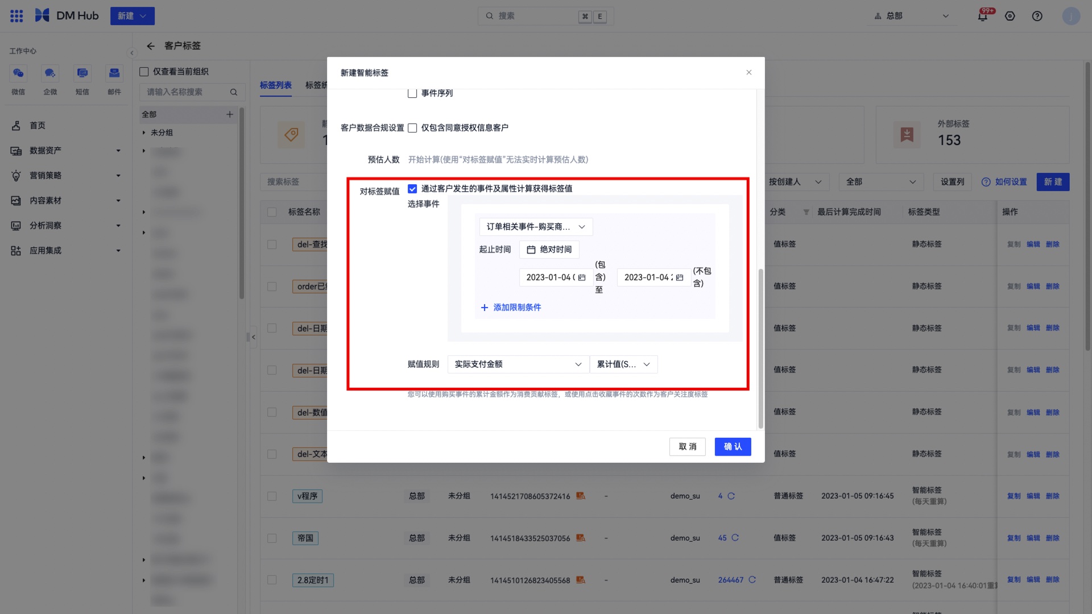Open the 累计值 aggregation dropdown
Viewport: 1092px width, 614px height.
click(x=624, y=364)
